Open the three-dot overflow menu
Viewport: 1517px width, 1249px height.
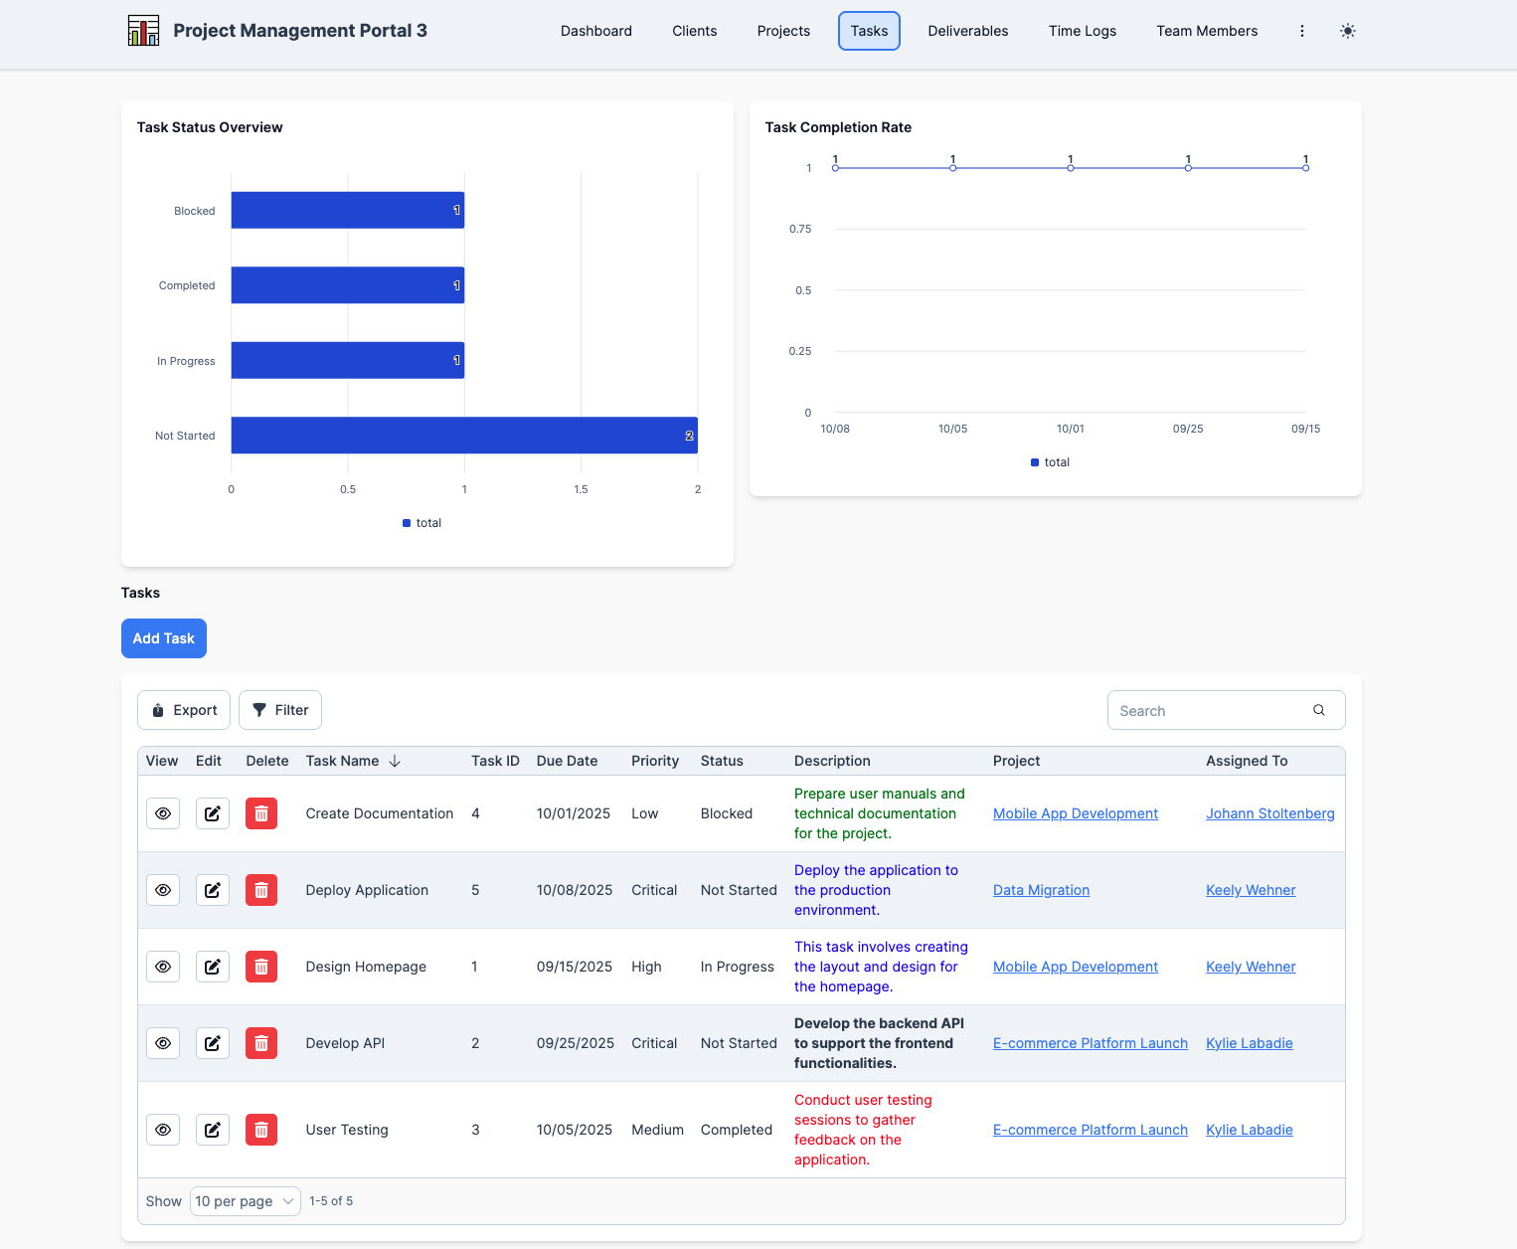pos(1301,31)
